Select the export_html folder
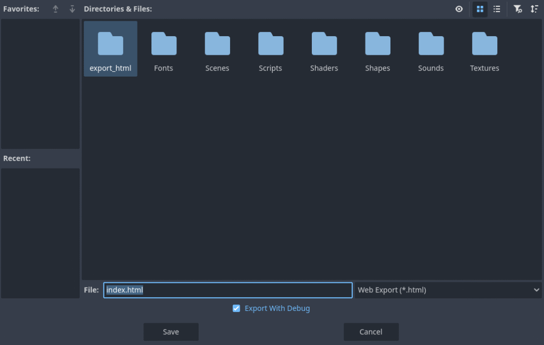Viewport: 544px width, 345px height. click(x=110, y=49)
